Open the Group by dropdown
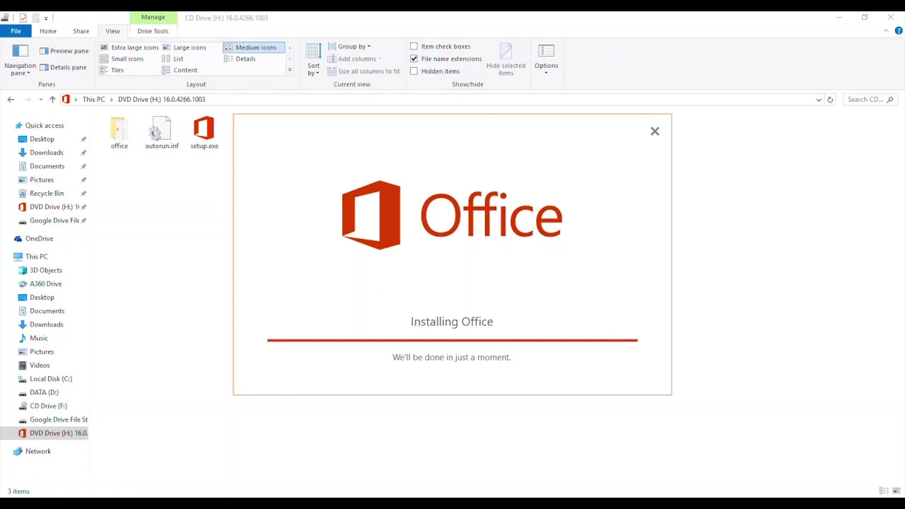The height and width of the screenshot is (509, 905). pyautogui.click(x=349, y=47)
